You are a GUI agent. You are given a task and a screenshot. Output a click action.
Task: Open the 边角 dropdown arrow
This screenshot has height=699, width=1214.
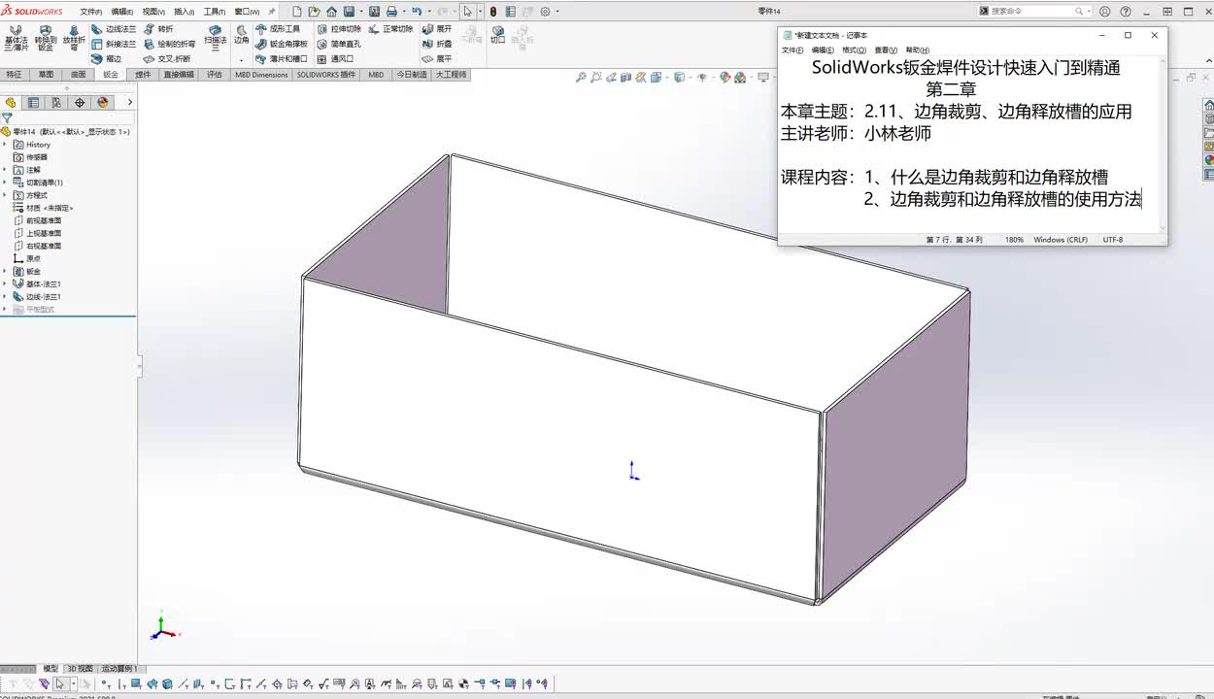242,60
